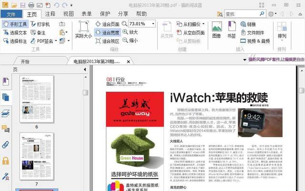This screenshot has width=305, height=191.
Task: Switch to the 表单 ribbon tab
Action: 87,14
